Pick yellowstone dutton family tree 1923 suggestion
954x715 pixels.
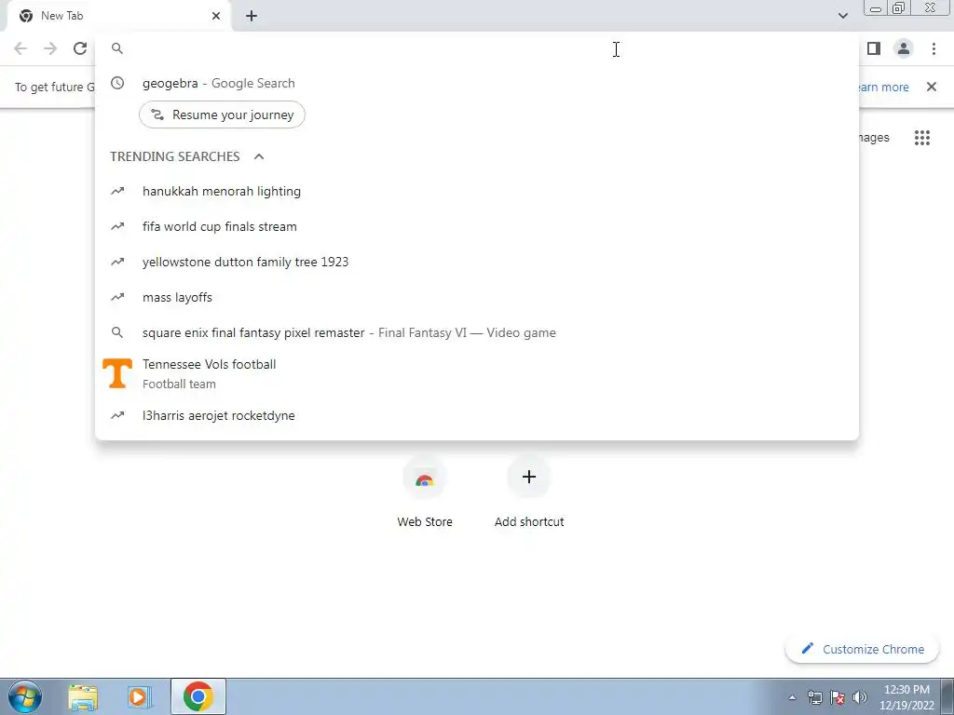(x=477, y=262)
